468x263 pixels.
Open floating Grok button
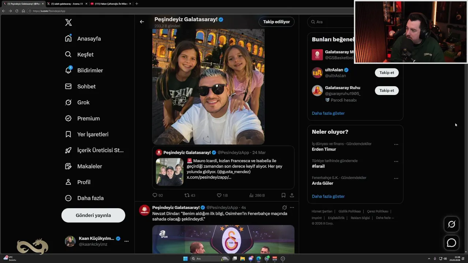click(x=452, y=224)
